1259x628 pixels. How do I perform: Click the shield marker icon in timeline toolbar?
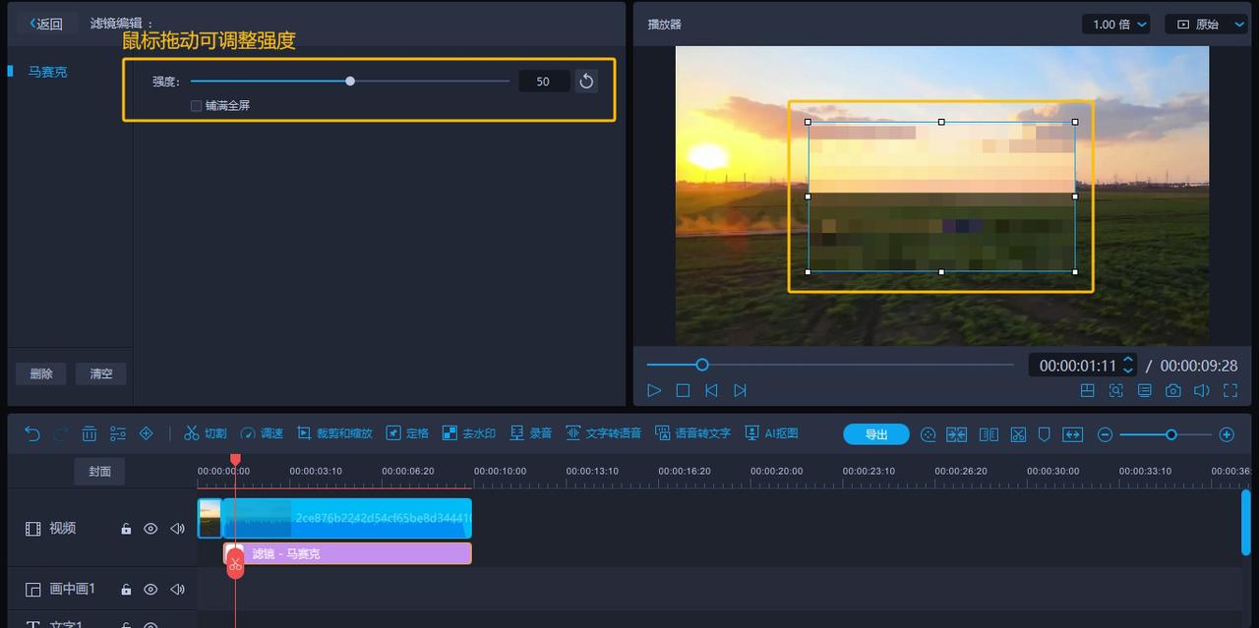pos(1045,434)
